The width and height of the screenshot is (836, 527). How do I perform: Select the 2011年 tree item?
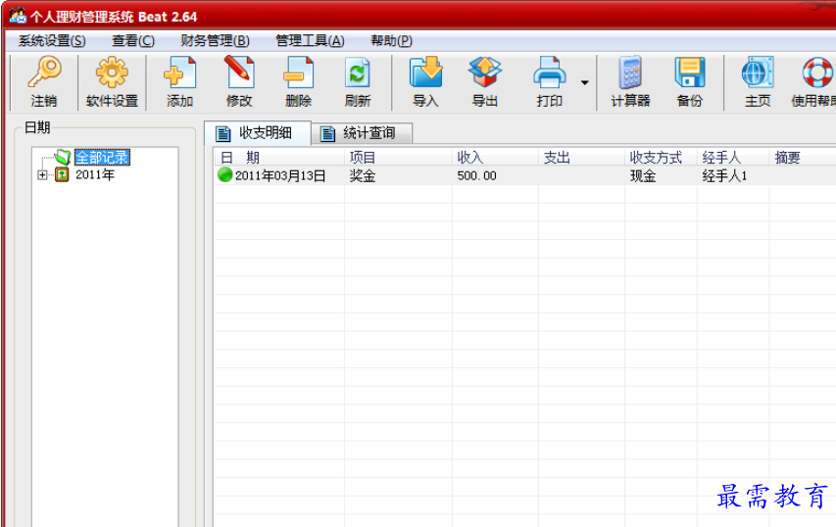(x=95, y=174)
